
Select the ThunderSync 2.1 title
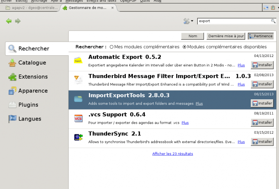coord(115,134)
